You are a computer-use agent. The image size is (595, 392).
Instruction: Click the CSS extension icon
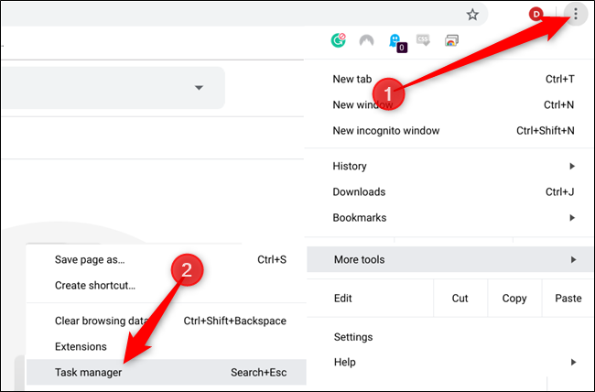click(x=423, y=39)
